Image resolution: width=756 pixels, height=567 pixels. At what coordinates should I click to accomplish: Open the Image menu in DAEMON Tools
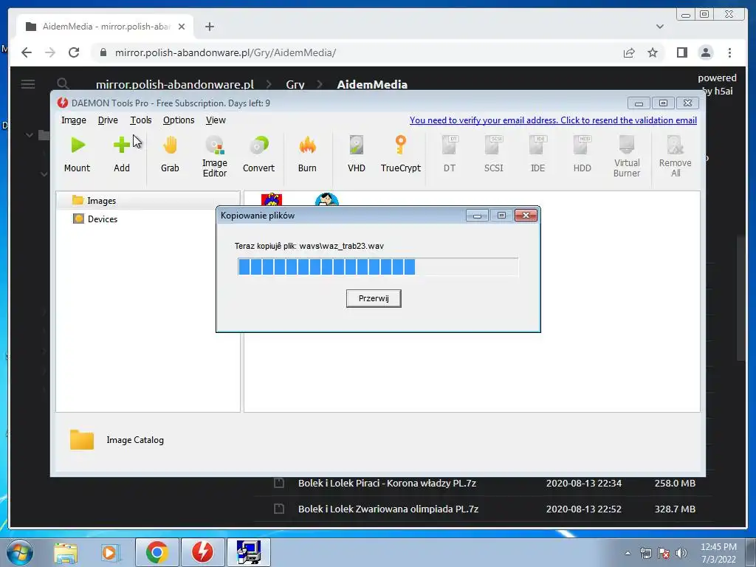tap(74, 120)
